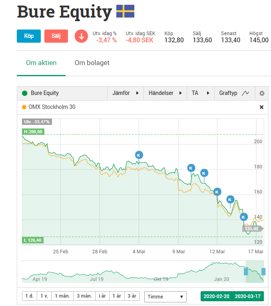This screenshot has width=271, height=306.
Task: Click the K event marker at 12 Mar
Action: 217,192
